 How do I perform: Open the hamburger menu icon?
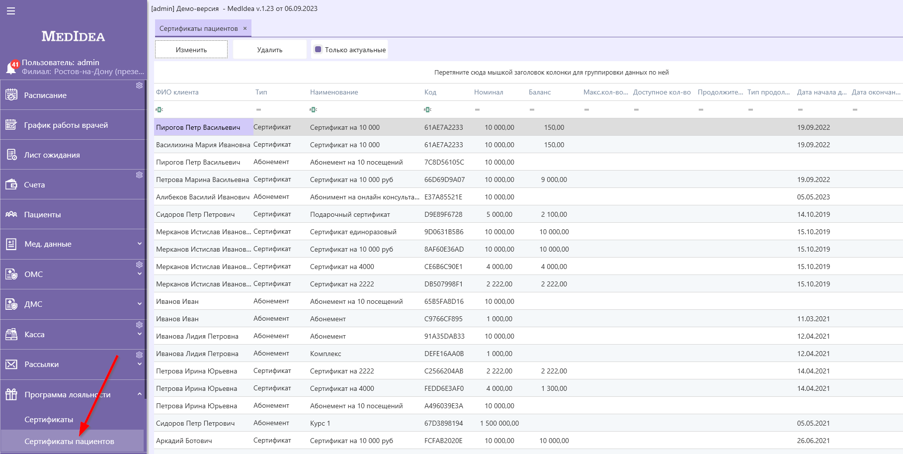(x=11, y=11)
